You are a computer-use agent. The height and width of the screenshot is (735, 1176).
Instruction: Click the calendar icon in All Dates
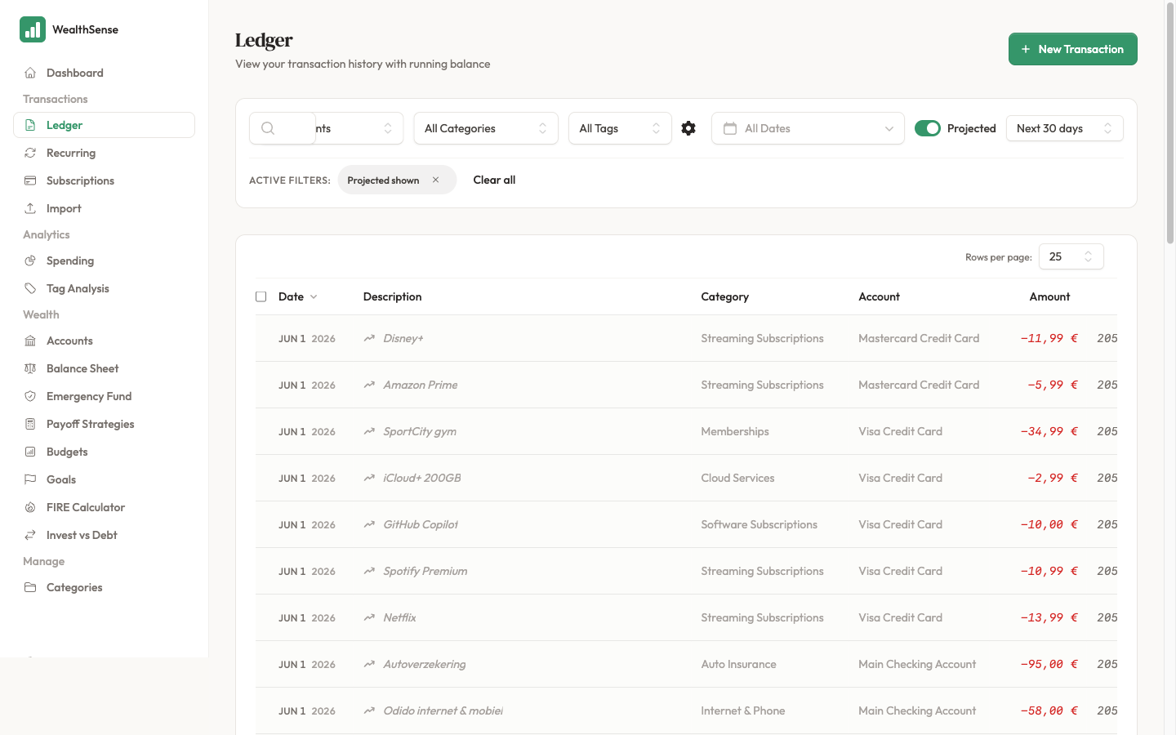click(x=730, y=128)
